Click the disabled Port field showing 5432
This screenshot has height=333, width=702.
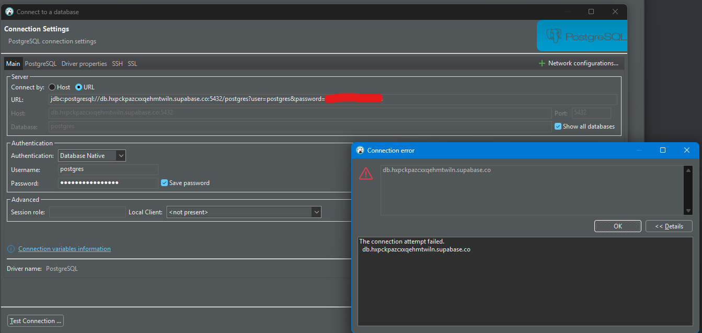click(x=591, y=113)
